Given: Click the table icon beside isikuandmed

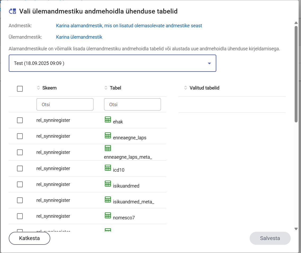Looking at the screenshot, I should [108, 184].
